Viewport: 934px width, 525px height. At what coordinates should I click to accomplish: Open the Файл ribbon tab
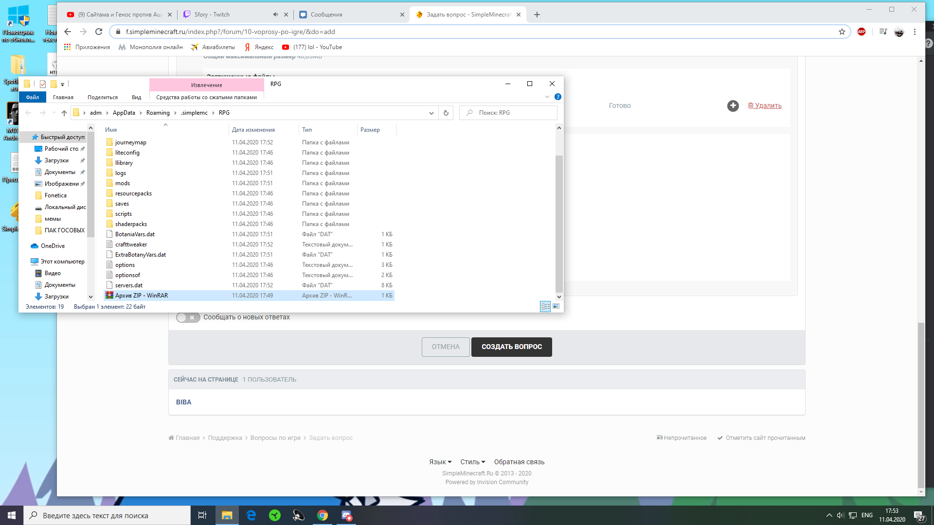point(33,97)
